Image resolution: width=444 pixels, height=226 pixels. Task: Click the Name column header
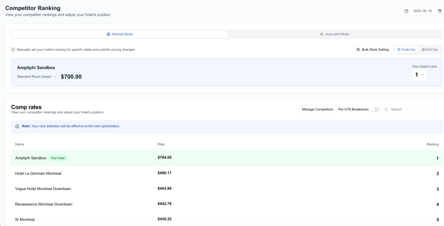tap(19, 144)
